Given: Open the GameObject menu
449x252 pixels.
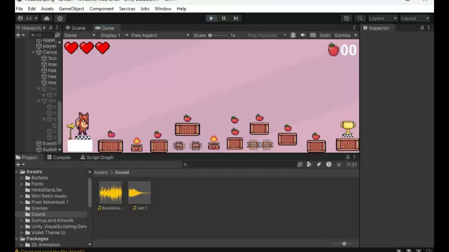Looking at the screenshot, I should point(71,8).
